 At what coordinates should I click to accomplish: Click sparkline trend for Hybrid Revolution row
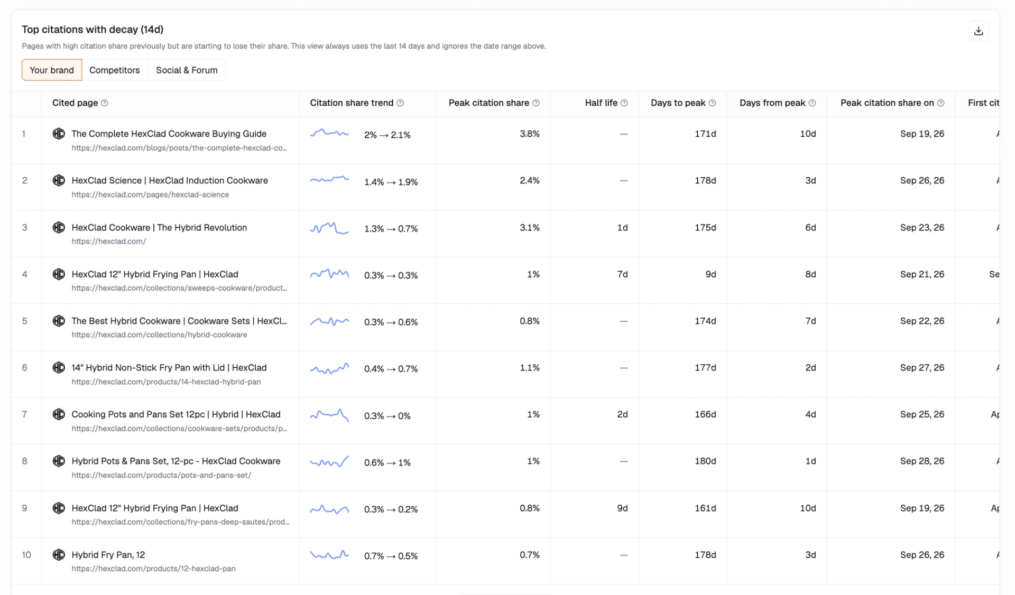point(329,228)
